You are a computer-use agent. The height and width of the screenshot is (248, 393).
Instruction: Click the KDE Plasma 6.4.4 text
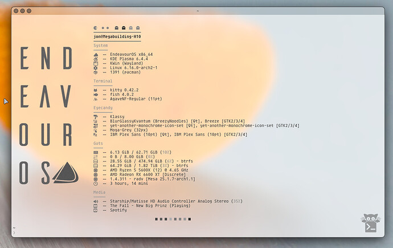(129, 59)
